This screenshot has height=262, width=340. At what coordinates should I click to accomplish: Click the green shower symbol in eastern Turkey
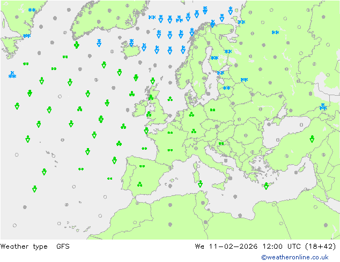click(312, 139)
